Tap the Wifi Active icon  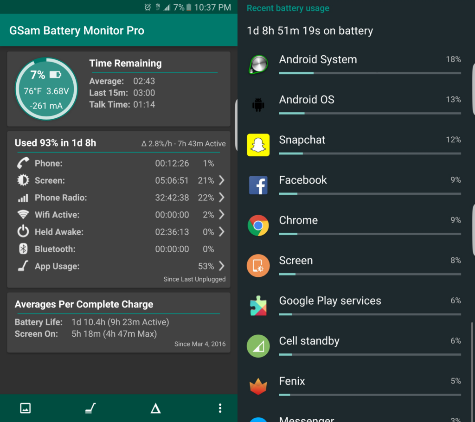(23, 215)
